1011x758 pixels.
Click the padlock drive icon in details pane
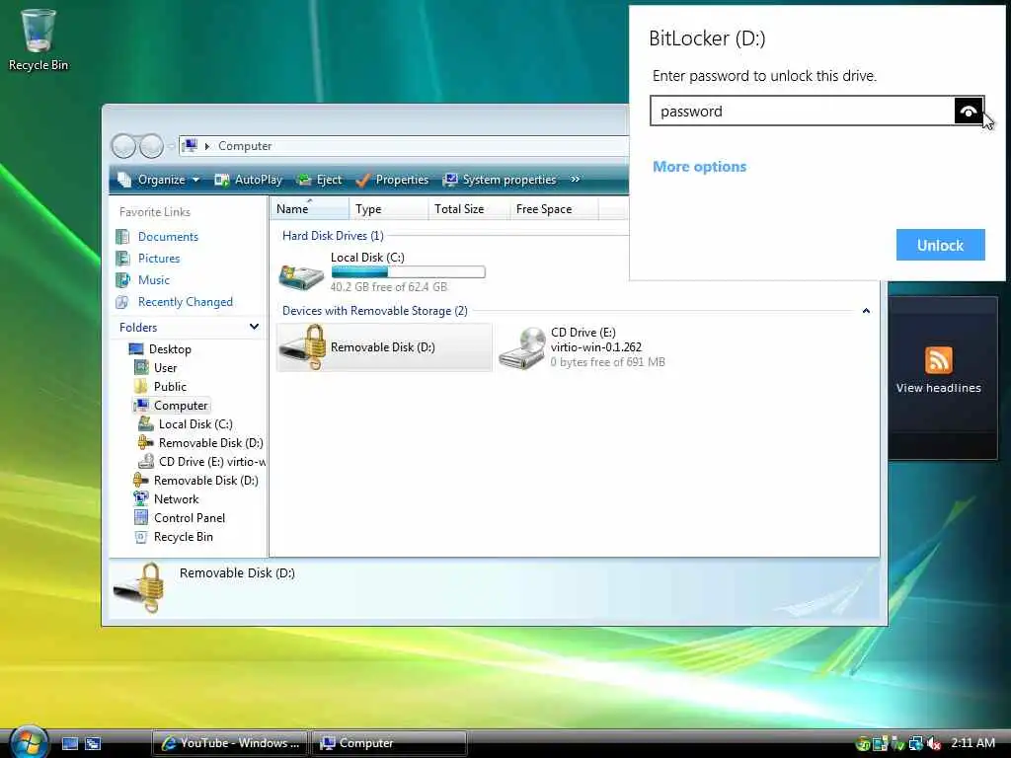pos(139,587)
